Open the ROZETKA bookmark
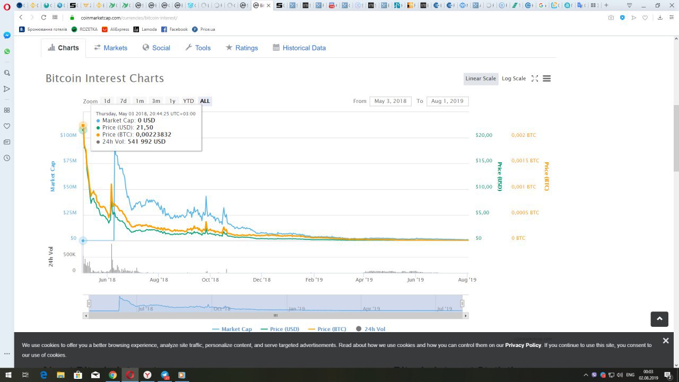 tap(85, 29)
